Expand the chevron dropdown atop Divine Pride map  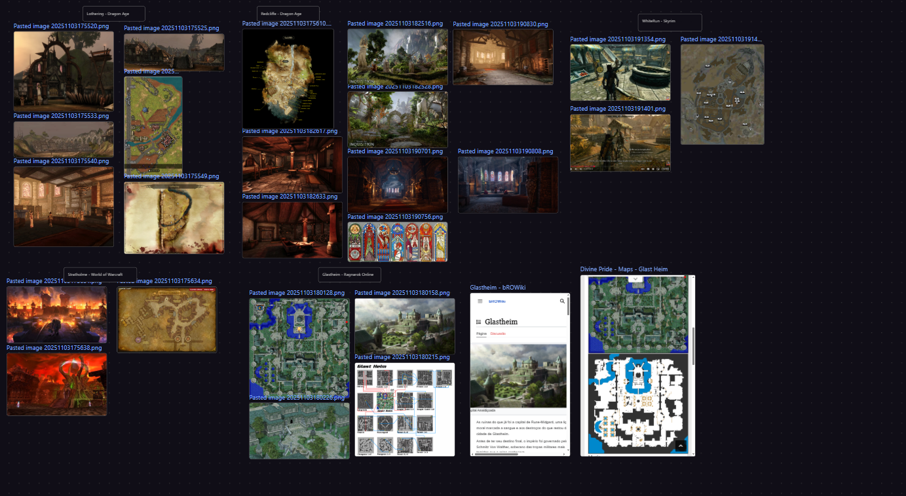634,279
